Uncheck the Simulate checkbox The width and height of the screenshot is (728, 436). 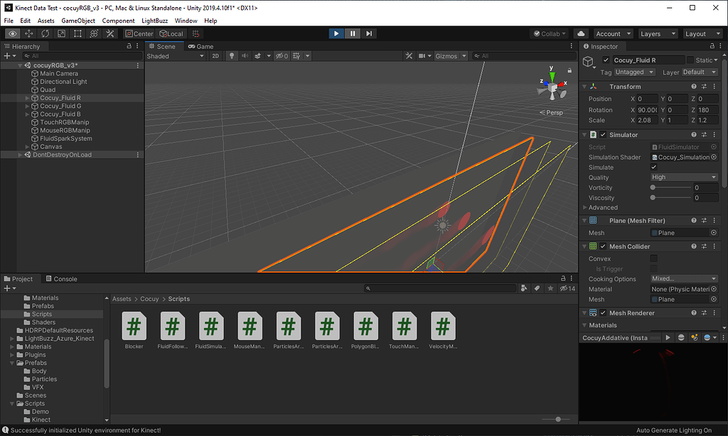click(654, 167)
